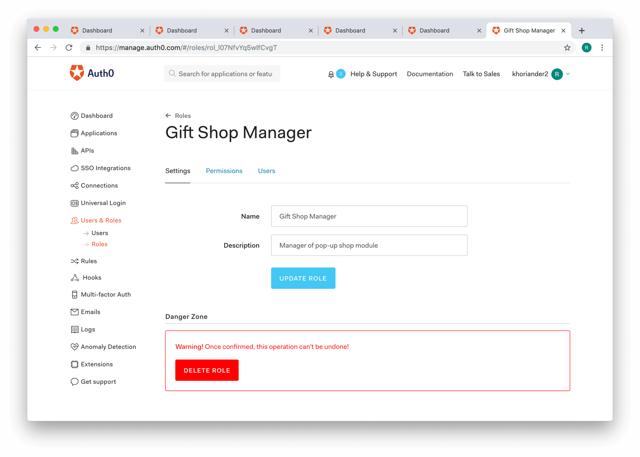
Task: Click the DELETE ROLE button
Action: (207, 370)
